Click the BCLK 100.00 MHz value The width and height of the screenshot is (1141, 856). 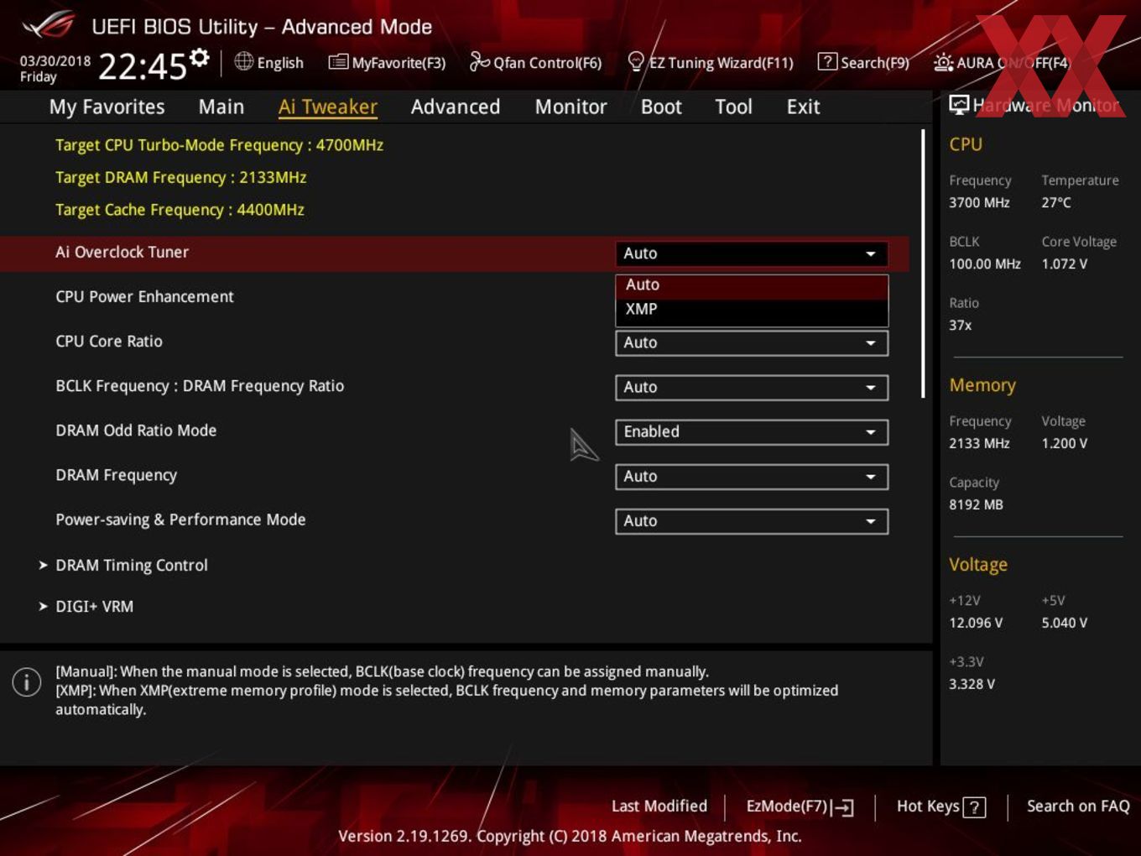[985, 264]
